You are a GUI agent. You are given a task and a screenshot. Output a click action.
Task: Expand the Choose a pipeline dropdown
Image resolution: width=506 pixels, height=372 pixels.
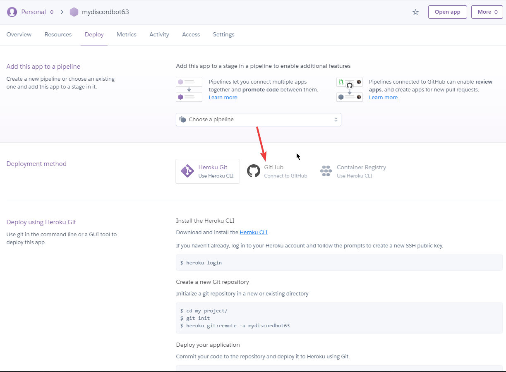pyautogui.click(x=258, y=120)
